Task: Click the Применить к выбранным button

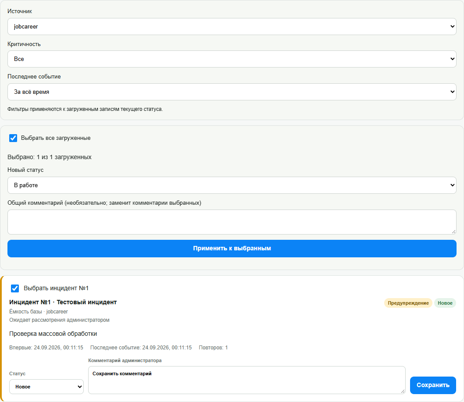Action: (232, 249)
